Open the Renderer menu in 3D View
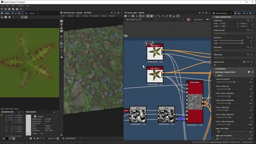The height and width of the screenshot is (144, 256). tap(112, 16)
